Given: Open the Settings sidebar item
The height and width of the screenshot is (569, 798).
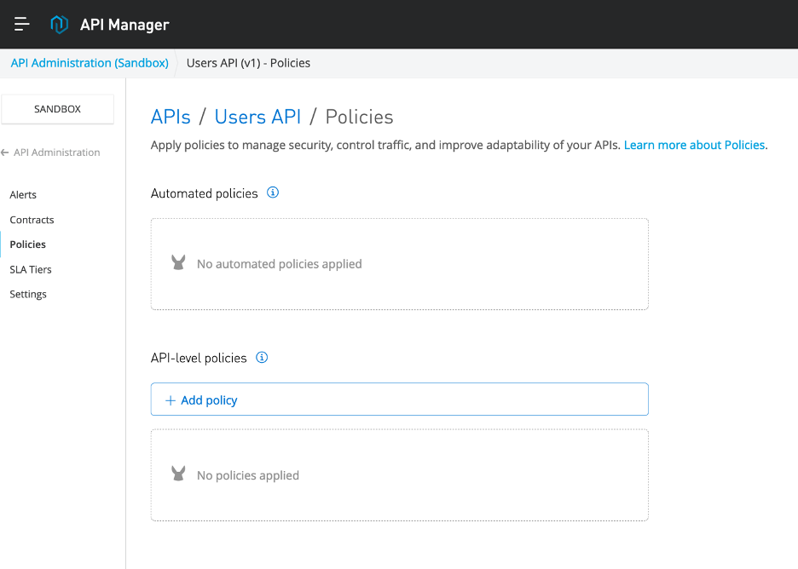Looking at the screenshot, I should [28, 295].
